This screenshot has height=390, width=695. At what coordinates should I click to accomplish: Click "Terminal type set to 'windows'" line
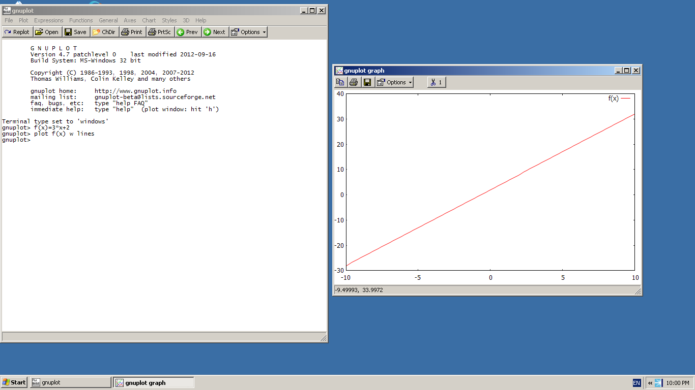[55, 121]
